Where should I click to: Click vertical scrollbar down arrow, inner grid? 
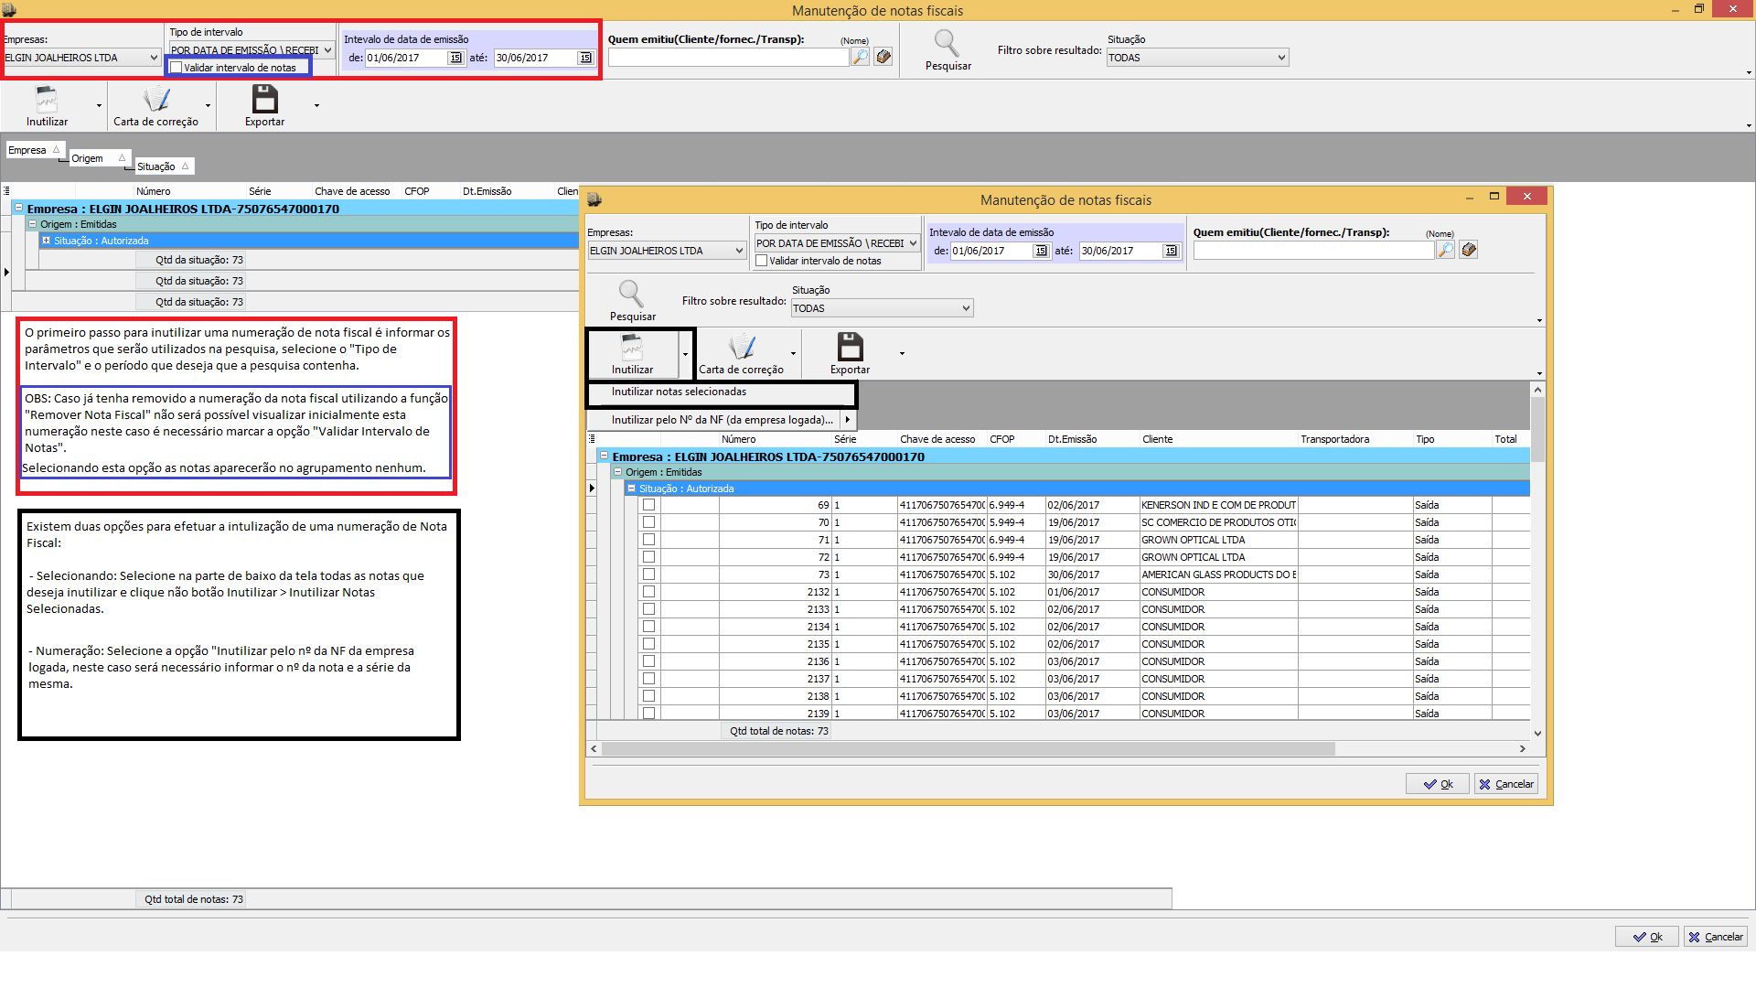[x=1537, y=733]
